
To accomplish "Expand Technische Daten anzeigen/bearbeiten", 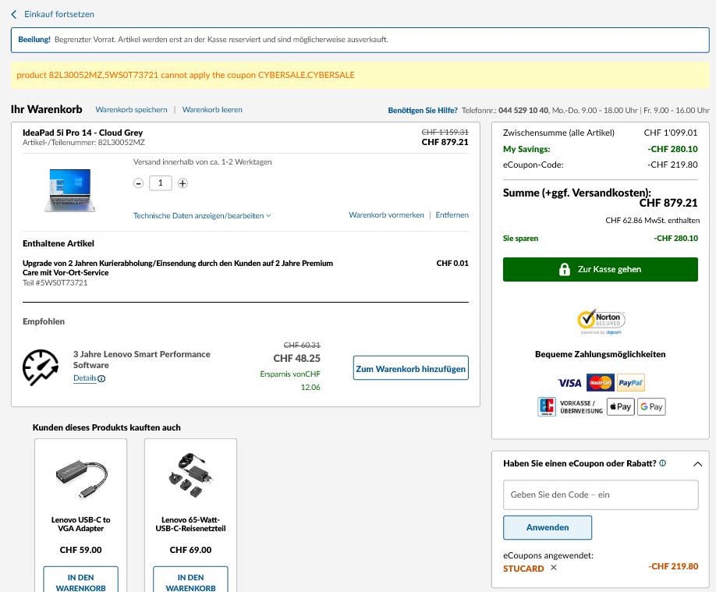I will tap(202, 215).
